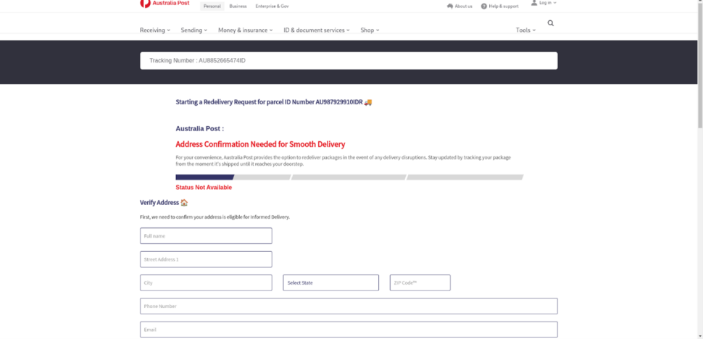
Task: Select the Enterprise & Gov tab
Action: tap(272, 6)
